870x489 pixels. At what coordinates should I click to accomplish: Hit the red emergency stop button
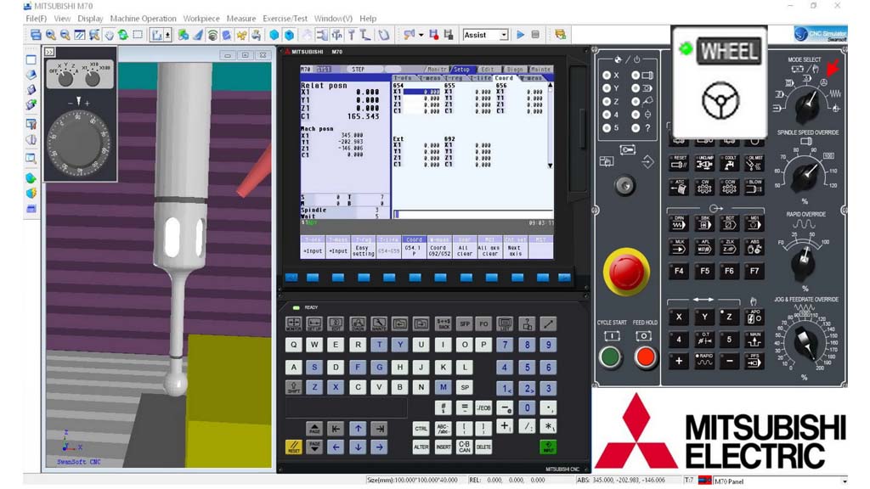pos(626,271)
